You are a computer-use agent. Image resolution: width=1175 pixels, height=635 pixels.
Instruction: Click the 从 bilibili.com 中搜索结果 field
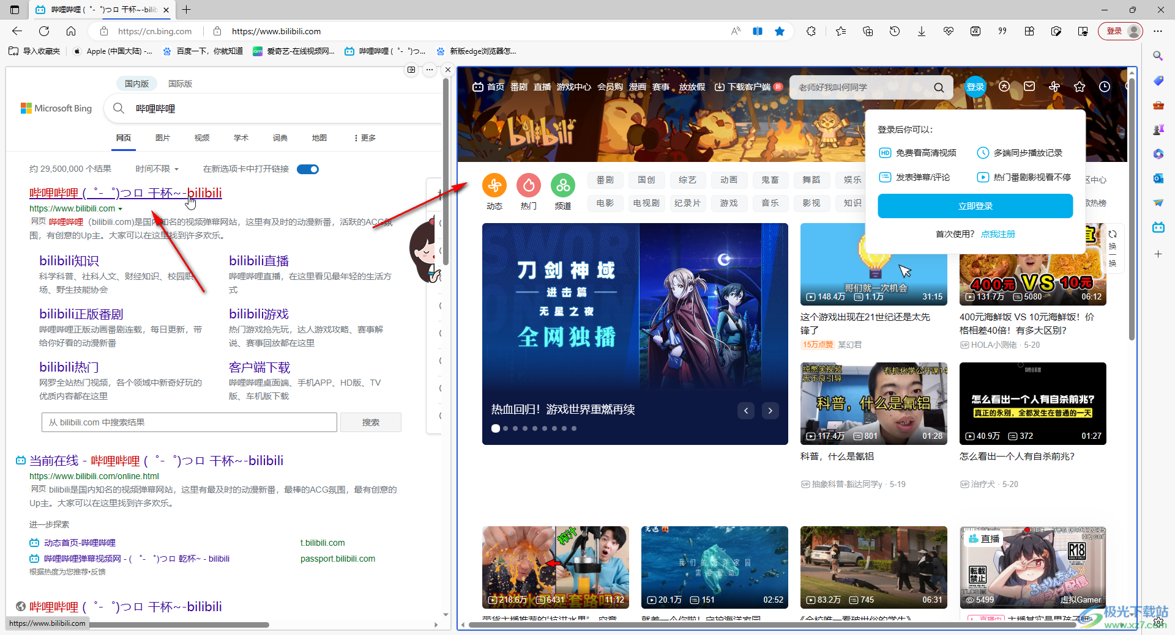point(190,422)
